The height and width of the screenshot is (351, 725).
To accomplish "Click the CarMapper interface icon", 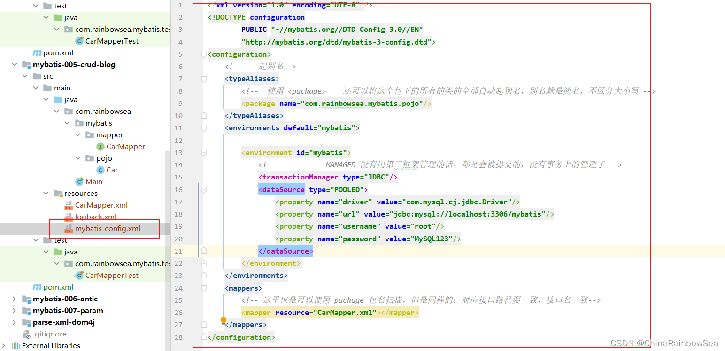I will 100,147.
